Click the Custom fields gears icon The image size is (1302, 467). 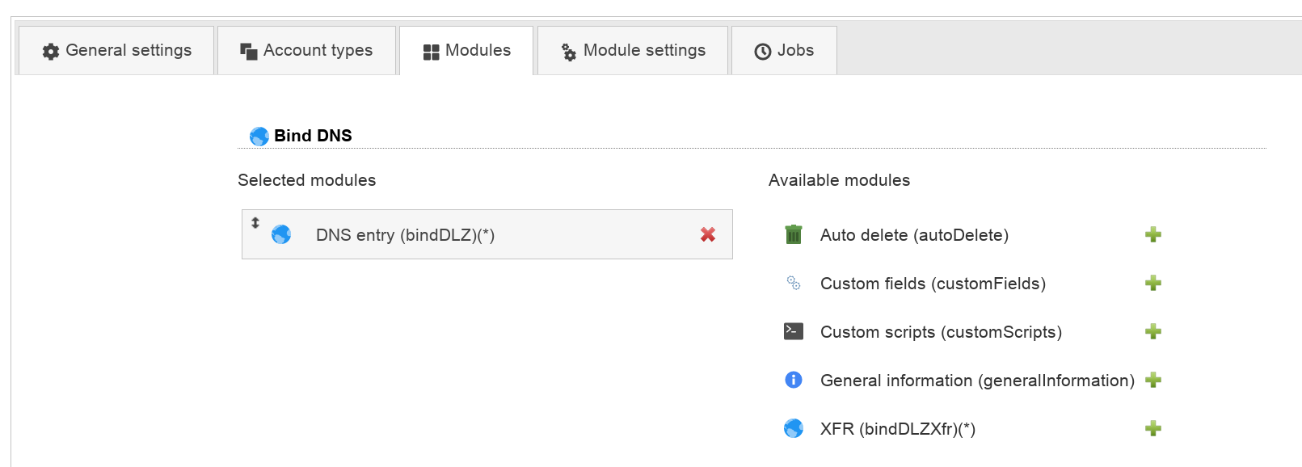coord(793,283)
